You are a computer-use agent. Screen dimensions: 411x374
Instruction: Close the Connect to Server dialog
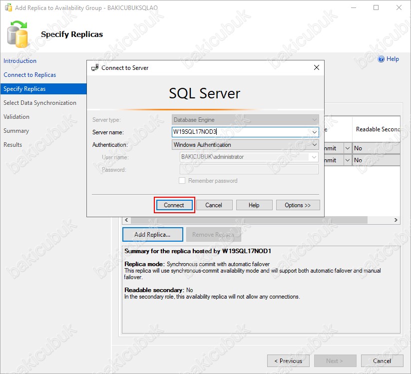(317, 67)
